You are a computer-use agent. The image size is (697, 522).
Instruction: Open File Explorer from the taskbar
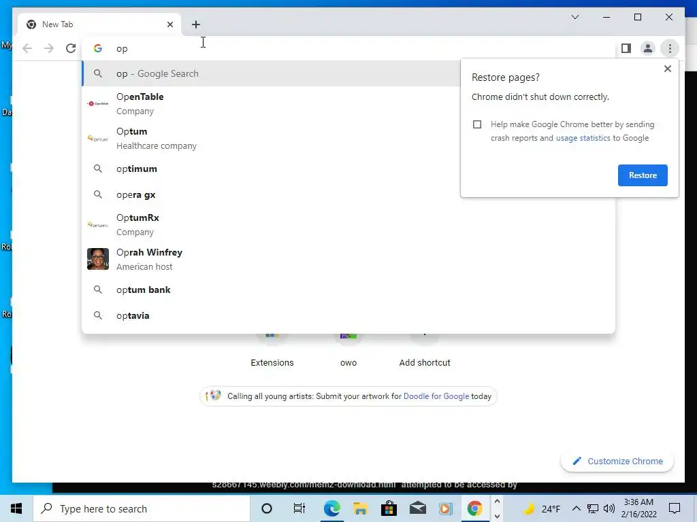360,508
